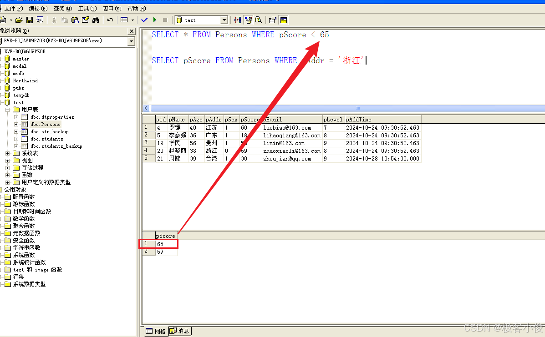This screenshot has width=545, height=337.
Task: Open the database selector showing test
Action: click(x=202, y=20)
